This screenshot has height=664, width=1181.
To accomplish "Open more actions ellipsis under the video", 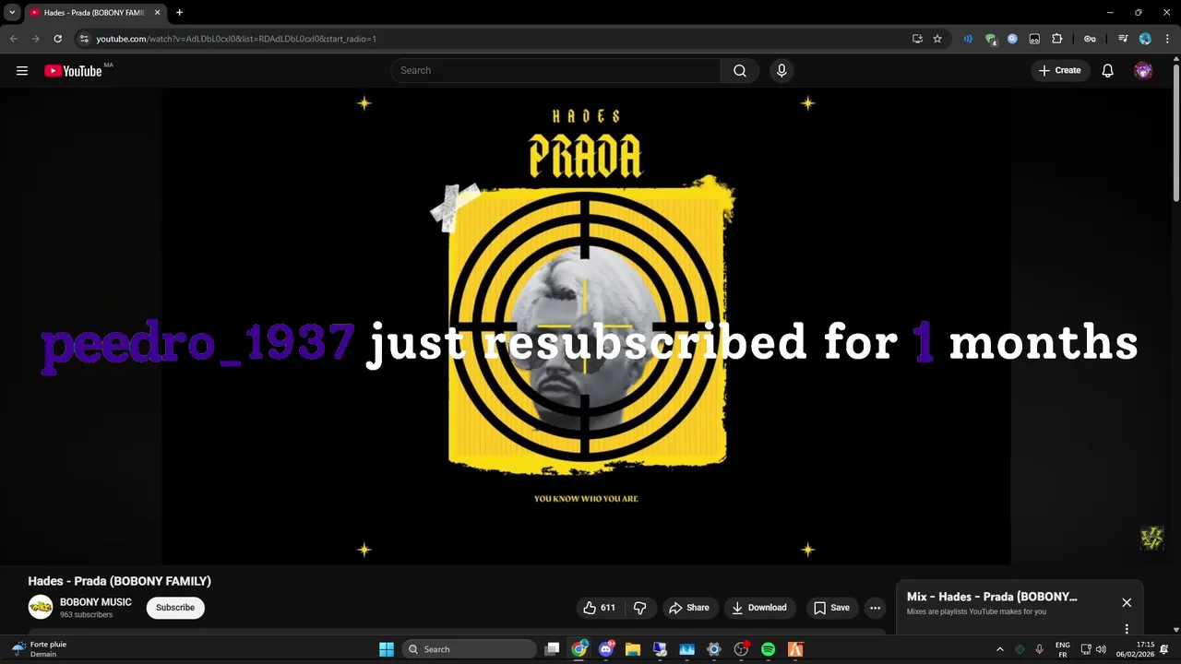I will coord(875,608).
